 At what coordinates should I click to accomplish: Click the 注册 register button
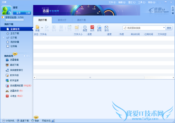click(28, 13)
